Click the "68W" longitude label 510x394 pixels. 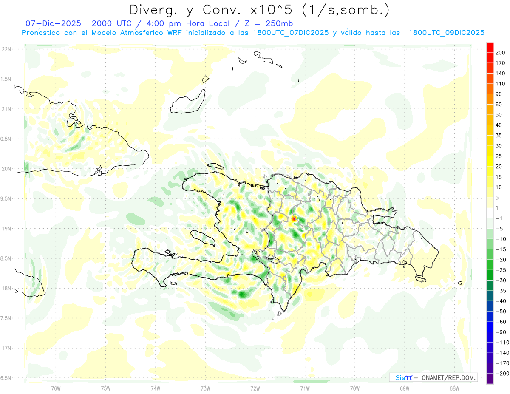point(454,388)
